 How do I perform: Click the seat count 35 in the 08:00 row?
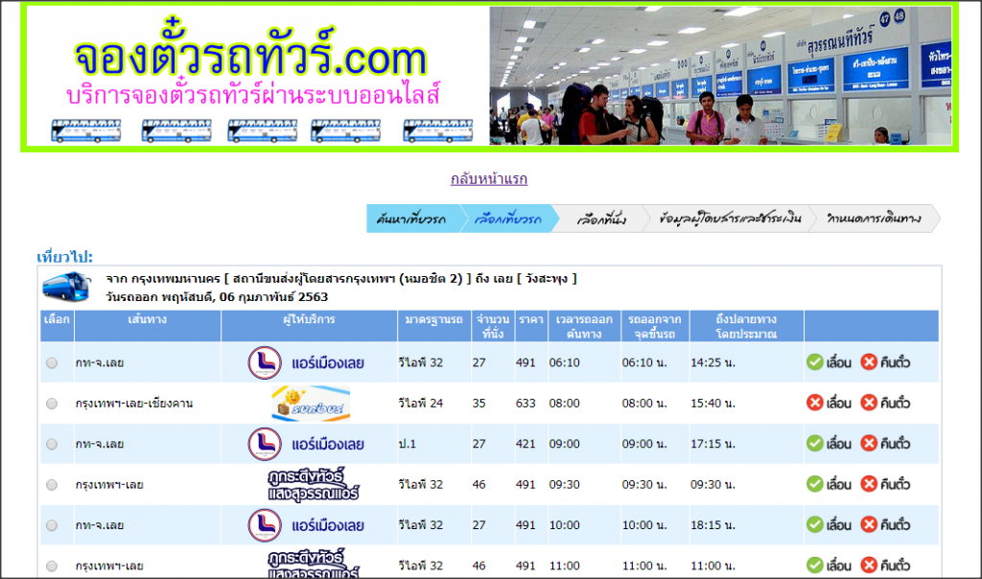coord(479,404)
